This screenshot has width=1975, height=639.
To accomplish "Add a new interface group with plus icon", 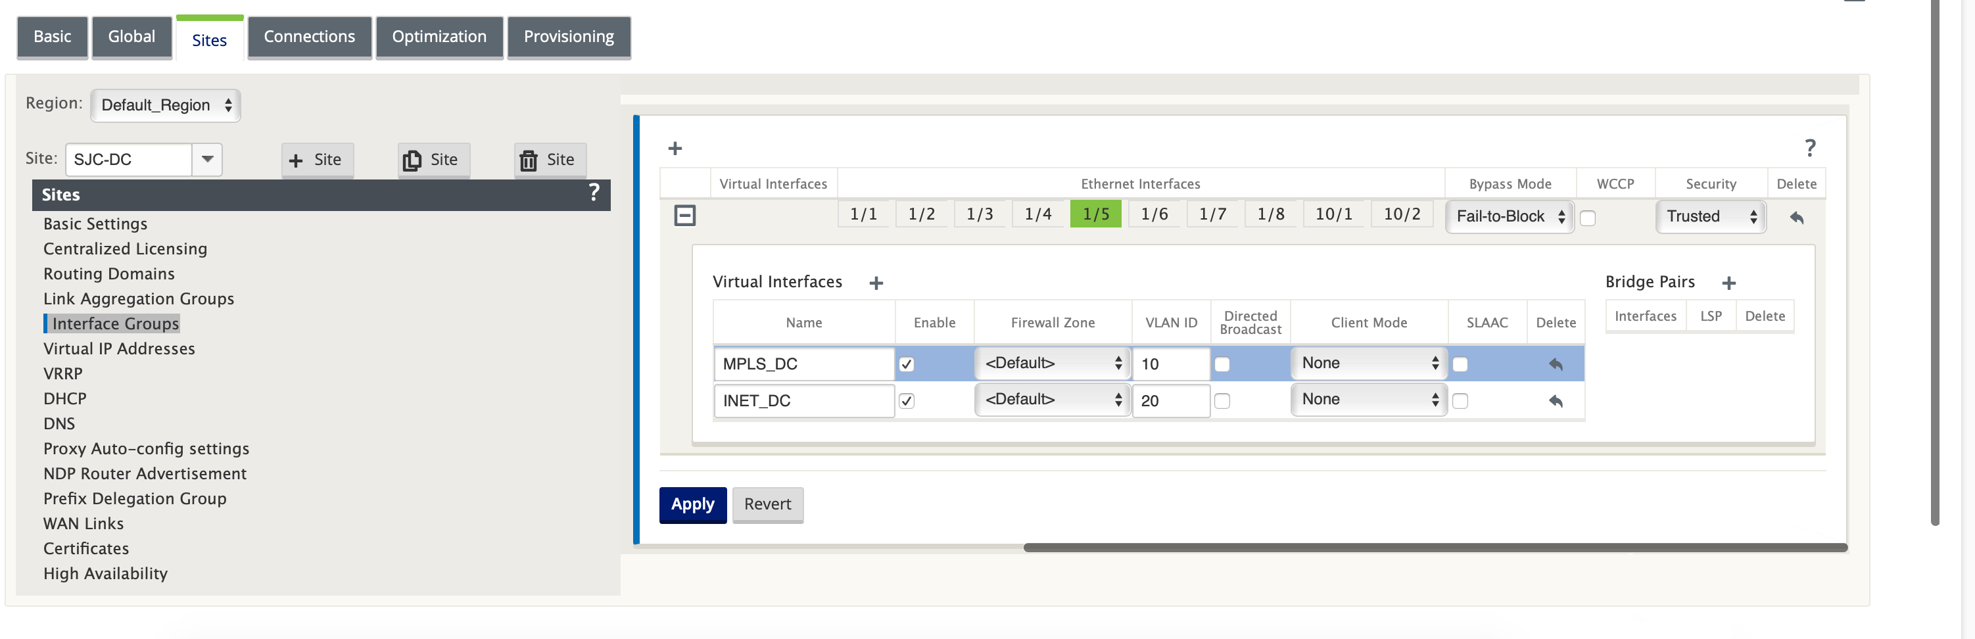I will tap(675, 148).
